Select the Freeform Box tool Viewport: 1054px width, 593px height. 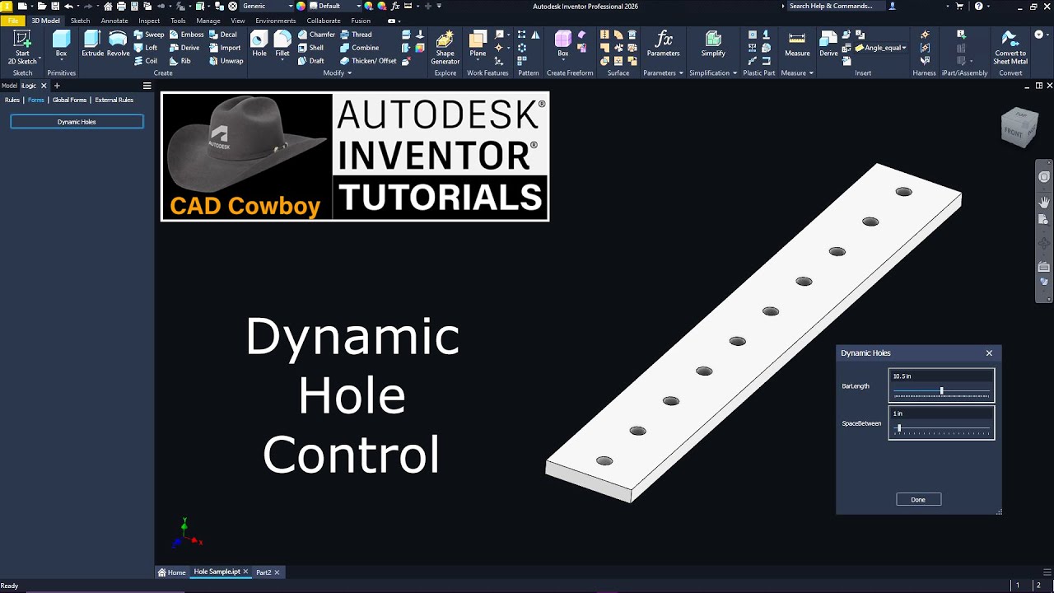click(x=563, y=45)
